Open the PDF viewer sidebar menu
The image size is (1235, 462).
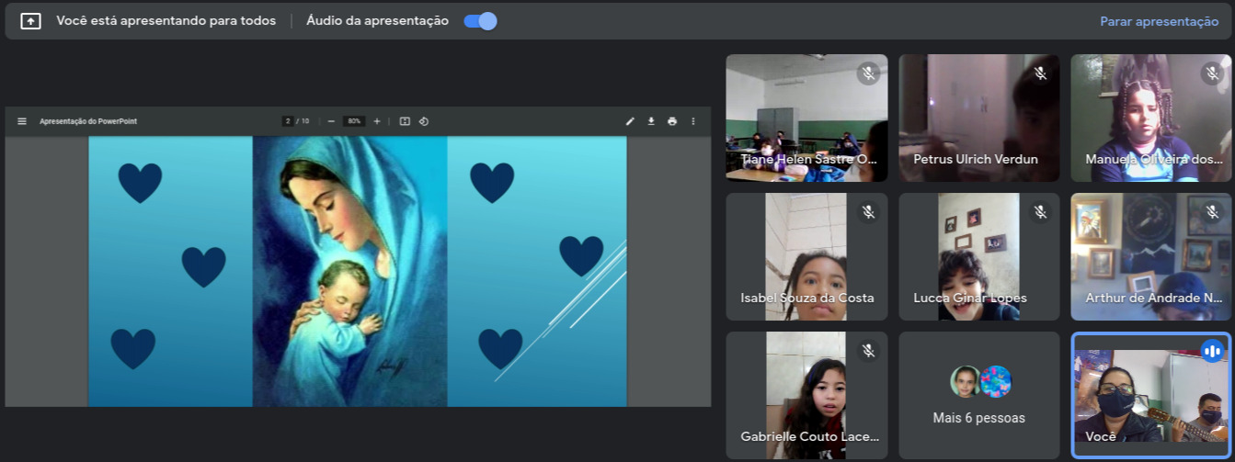22,121
